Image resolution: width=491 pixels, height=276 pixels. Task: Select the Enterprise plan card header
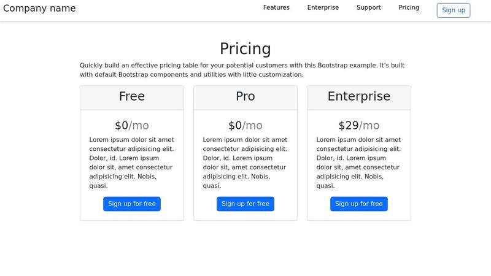click(x=359, y=97)
